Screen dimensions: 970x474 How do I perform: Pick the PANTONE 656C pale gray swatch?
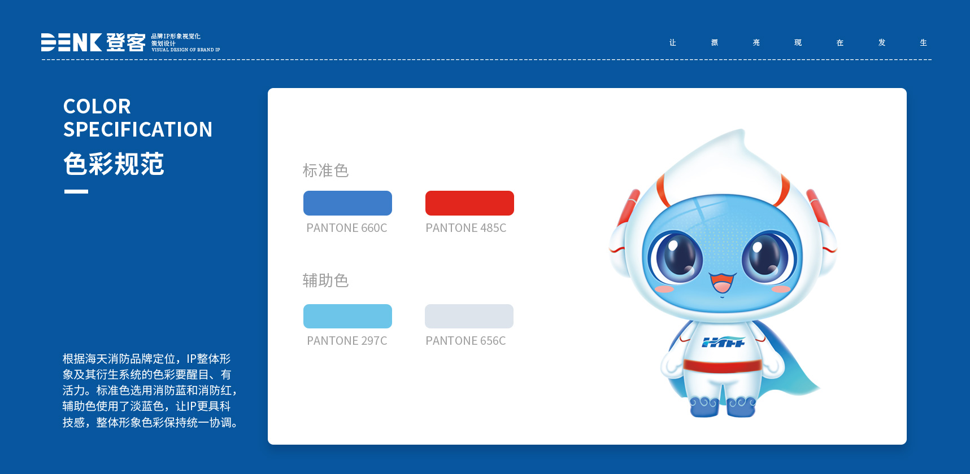click(469, 316)
